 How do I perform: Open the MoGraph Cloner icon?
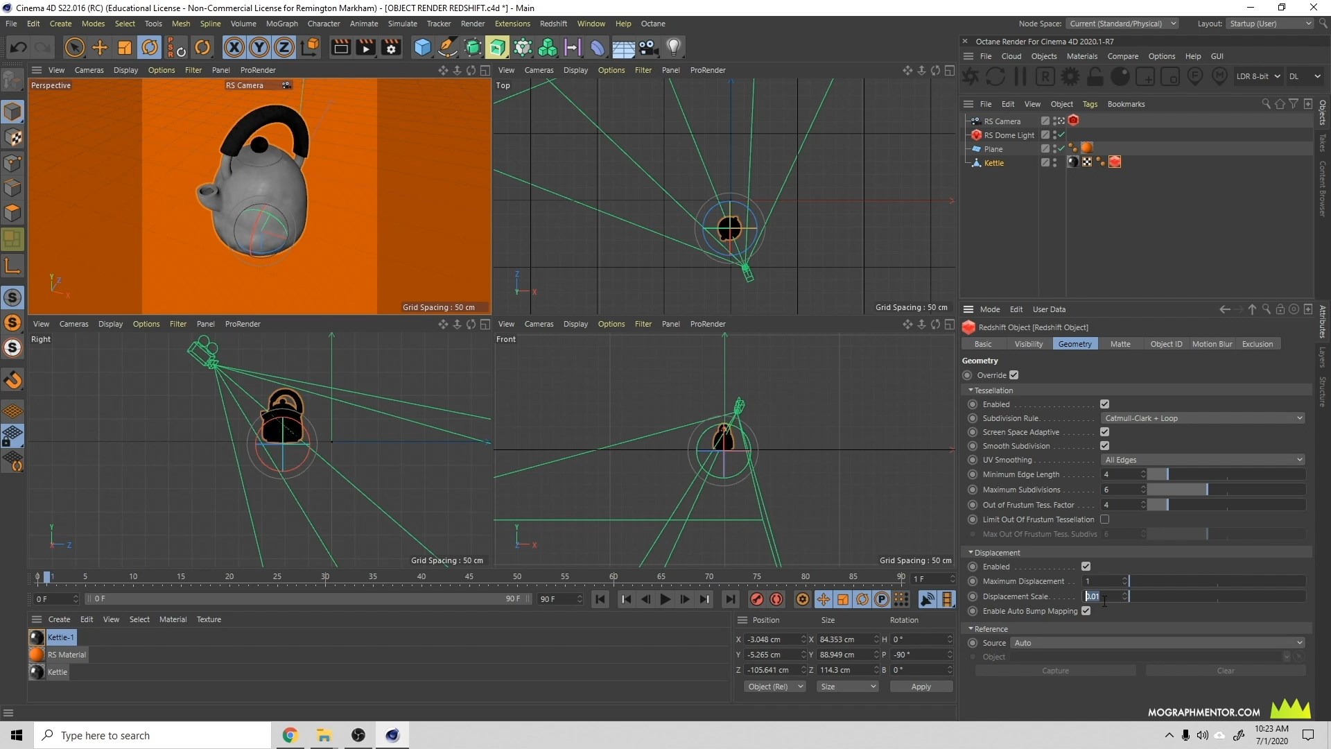548,47
